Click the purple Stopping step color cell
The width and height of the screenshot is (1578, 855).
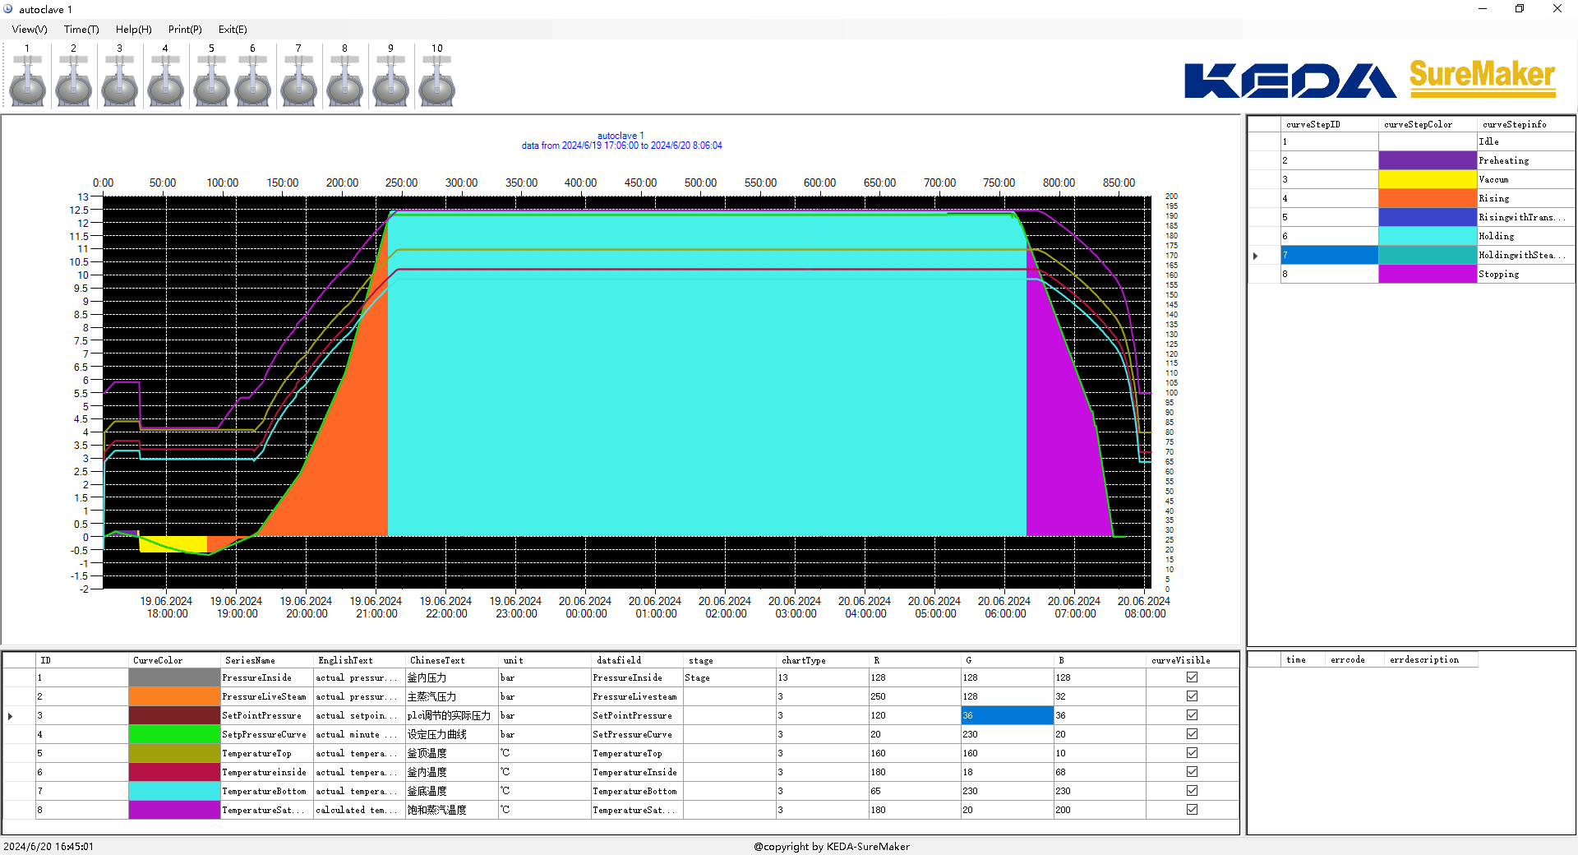pos(1427,275)
